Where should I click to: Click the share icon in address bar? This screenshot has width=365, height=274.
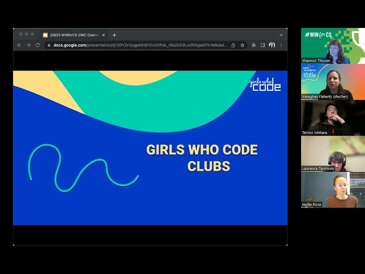pos(233,45)
